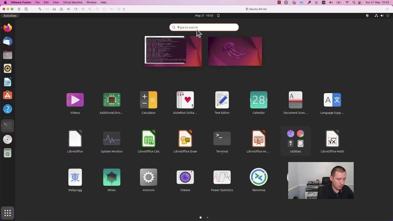Open LibreOffice Writer in the dock
The image size is (393, 221).
point(8,82)
